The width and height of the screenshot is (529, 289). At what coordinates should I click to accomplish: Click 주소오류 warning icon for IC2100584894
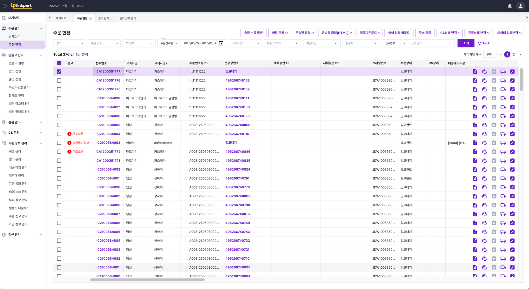pos(69,134)
